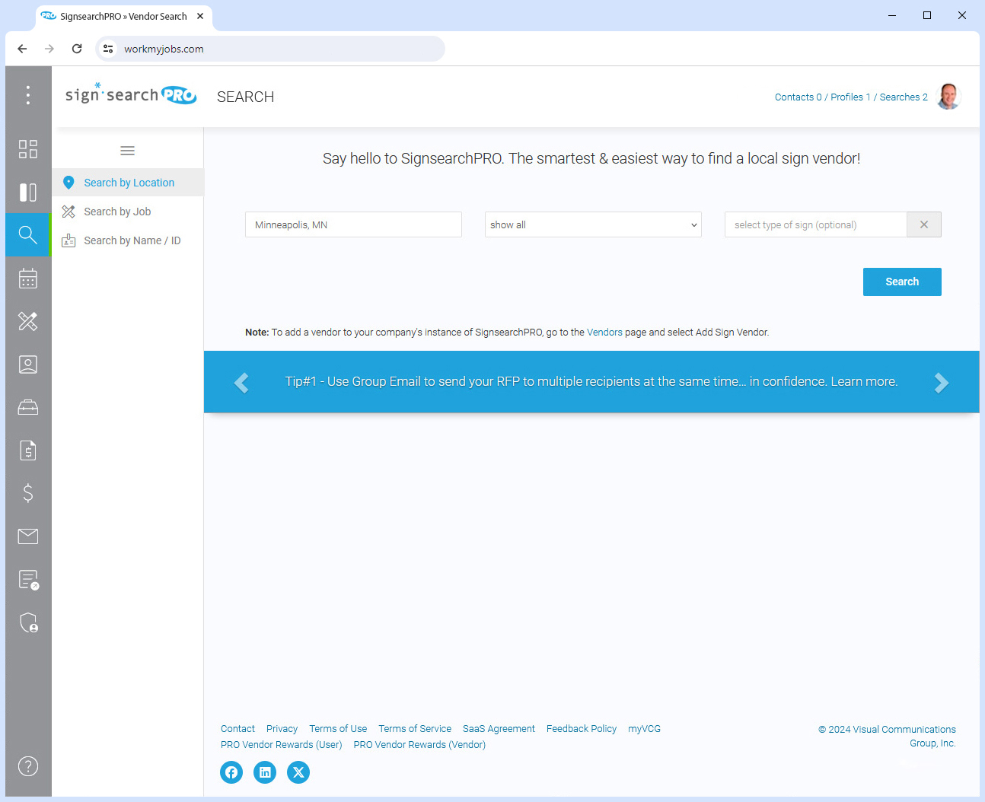
Task: Open the dollar sign icon in sidebar
Action: tap(28, 493)
